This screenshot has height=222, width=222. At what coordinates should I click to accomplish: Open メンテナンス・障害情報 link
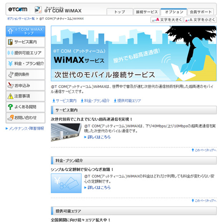[x=26, y=129]
